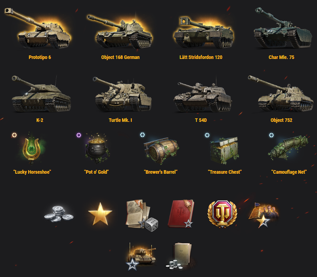This screenshot has width=317, height=277.
Task: Click the Object 752 tank image
Action: [x=281, y=93]
